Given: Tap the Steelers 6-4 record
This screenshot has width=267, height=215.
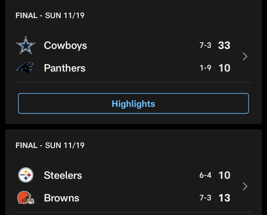Looking at the screenshot, I should pyautogui.click(x=205, y=175).
